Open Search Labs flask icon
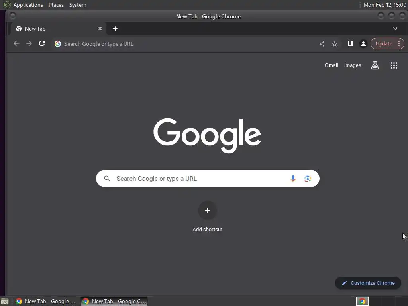This screenshot has height=306, width=408. coord(375,65)
